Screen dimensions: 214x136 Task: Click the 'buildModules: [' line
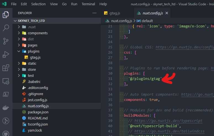pos(140,116)
